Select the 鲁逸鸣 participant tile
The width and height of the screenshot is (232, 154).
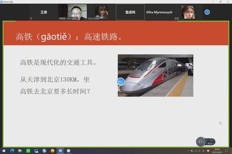tap(130, 12)
